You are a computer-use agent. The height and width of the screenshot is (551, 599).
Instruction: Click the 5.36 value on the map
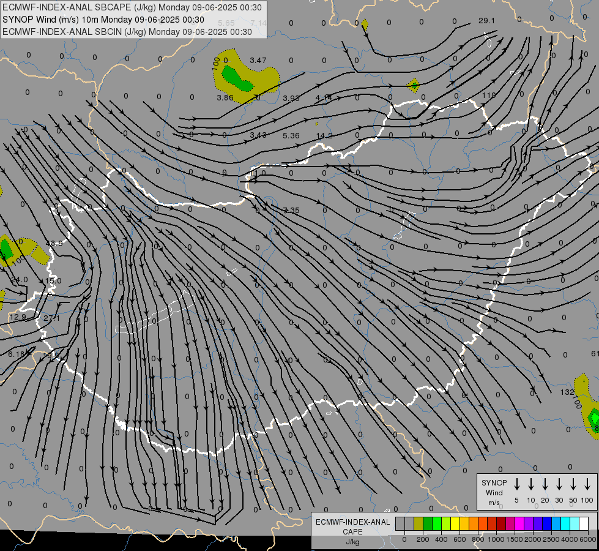[x=291, y=136]
